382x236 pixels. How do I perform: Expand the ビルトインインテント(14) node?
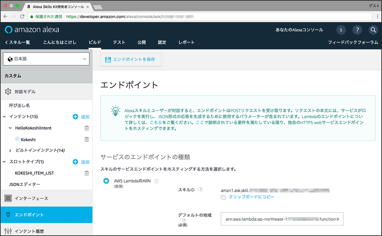click(10, 151)
